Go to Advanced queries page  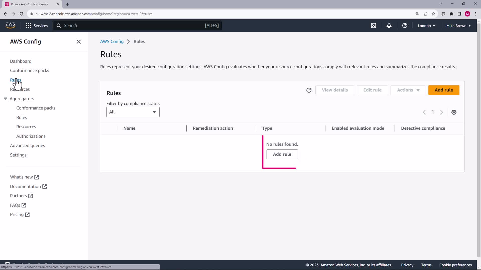click(x=28, y=145)
